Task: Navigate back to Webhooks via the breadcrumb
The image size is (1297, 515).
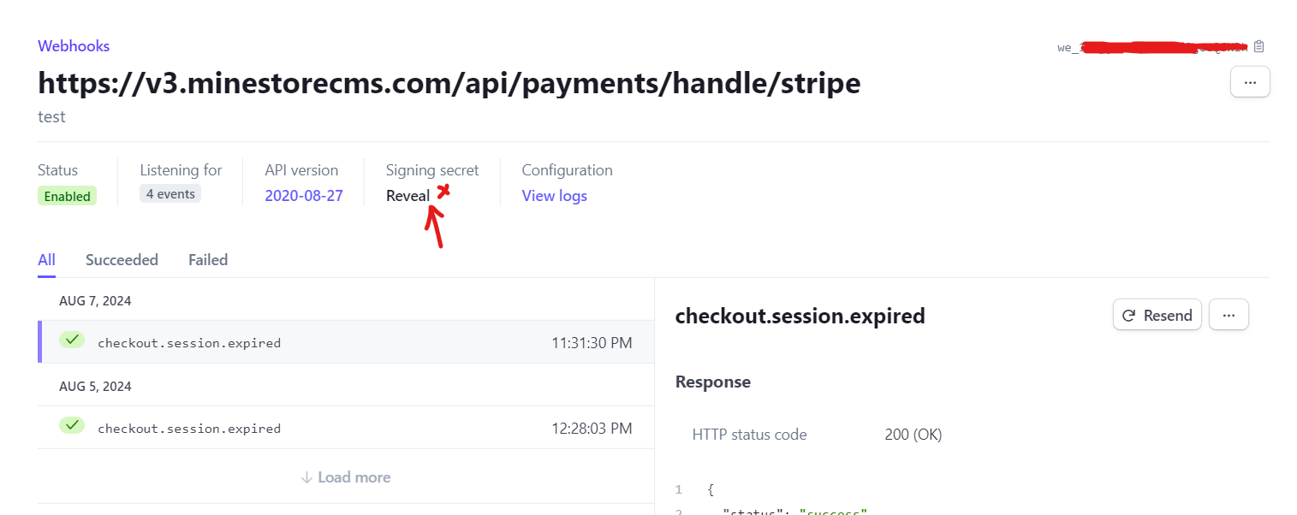Action: (74, 45)
